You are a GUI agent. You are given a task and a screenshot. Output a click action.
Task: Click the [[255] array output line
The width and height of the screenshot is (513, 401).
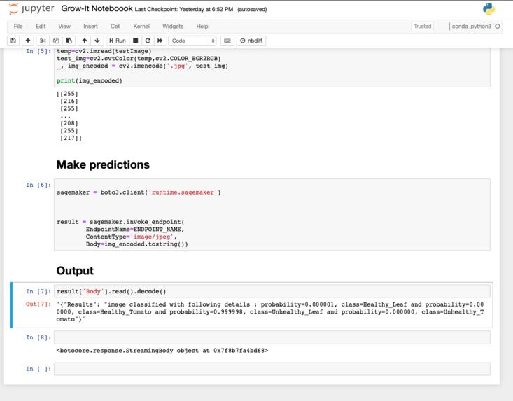[67, 94]
